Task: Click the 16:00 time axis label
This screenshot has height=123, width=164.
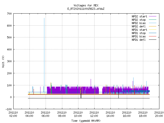Action: click(127, 116)
